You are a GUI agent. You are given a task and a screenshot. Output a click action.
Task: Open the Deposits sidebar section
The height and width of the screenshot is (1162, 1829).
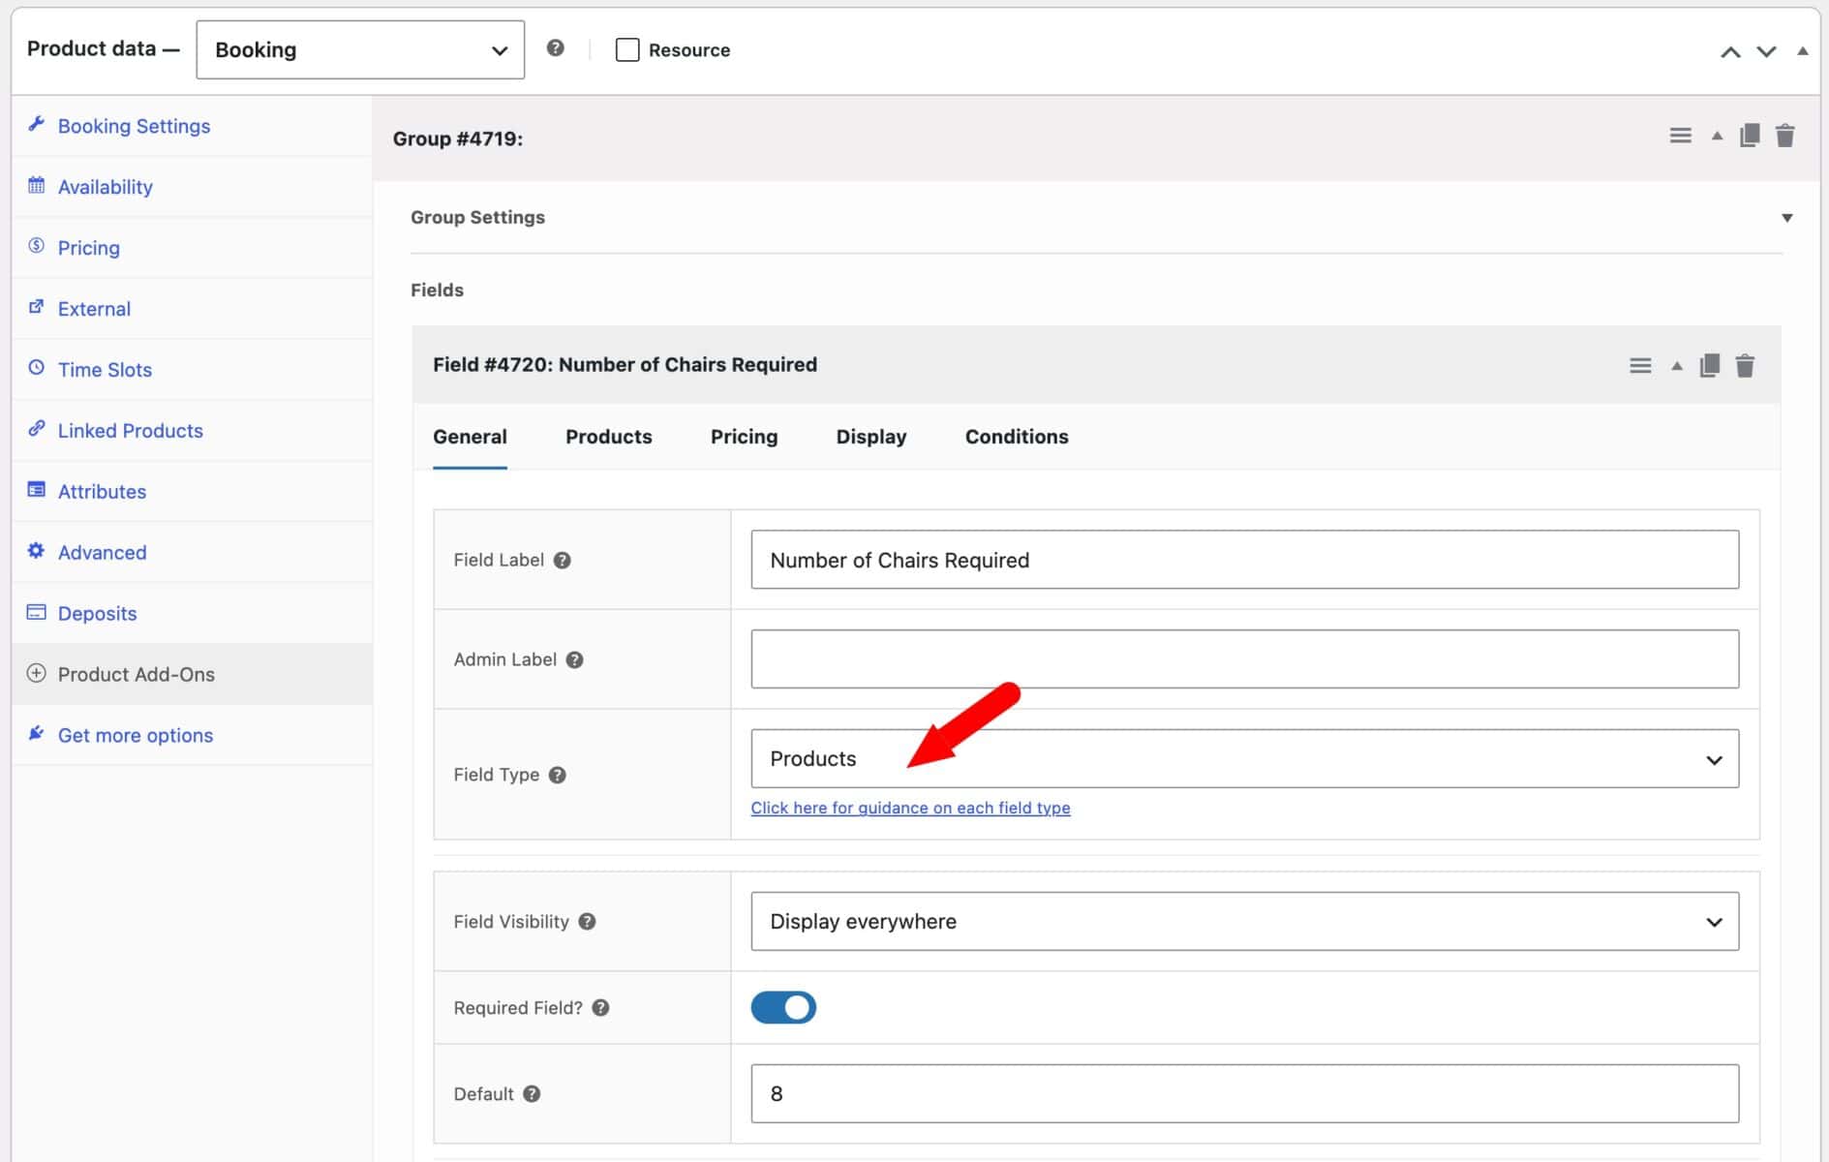192,614
